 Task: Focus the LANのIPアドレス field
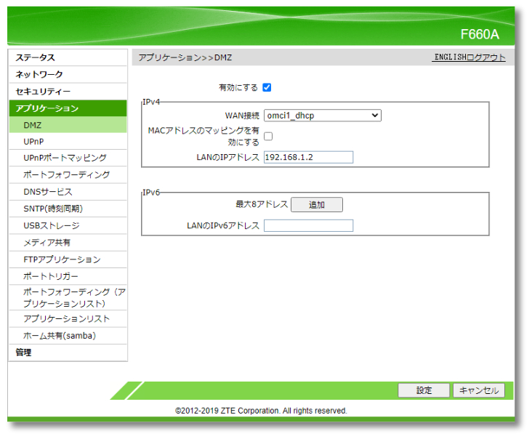(x=308, y=157)
